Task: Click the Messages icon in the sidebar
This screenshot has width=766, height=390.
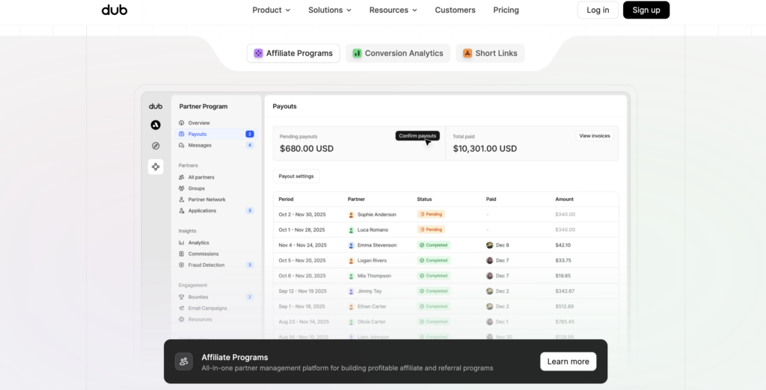Action: click(x=181, y=145)
